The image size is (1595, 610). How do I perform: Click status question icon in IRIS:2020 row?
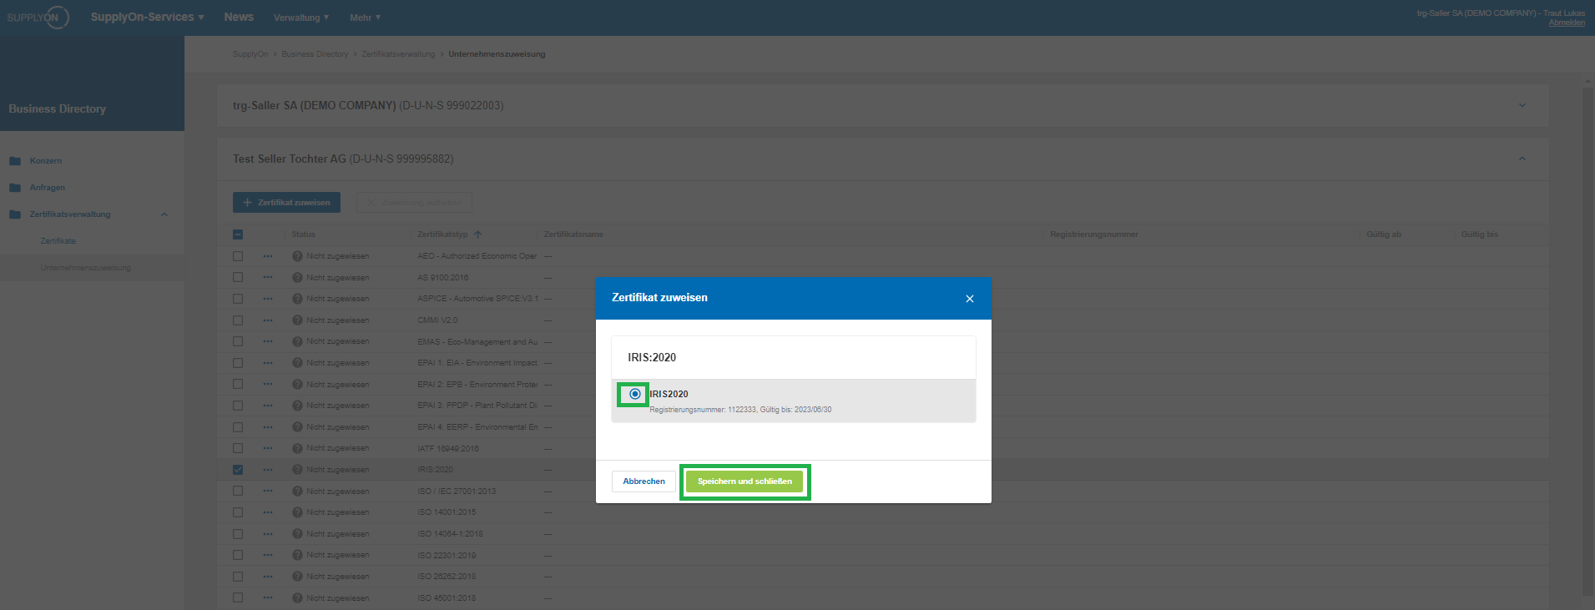click(297, 470)
